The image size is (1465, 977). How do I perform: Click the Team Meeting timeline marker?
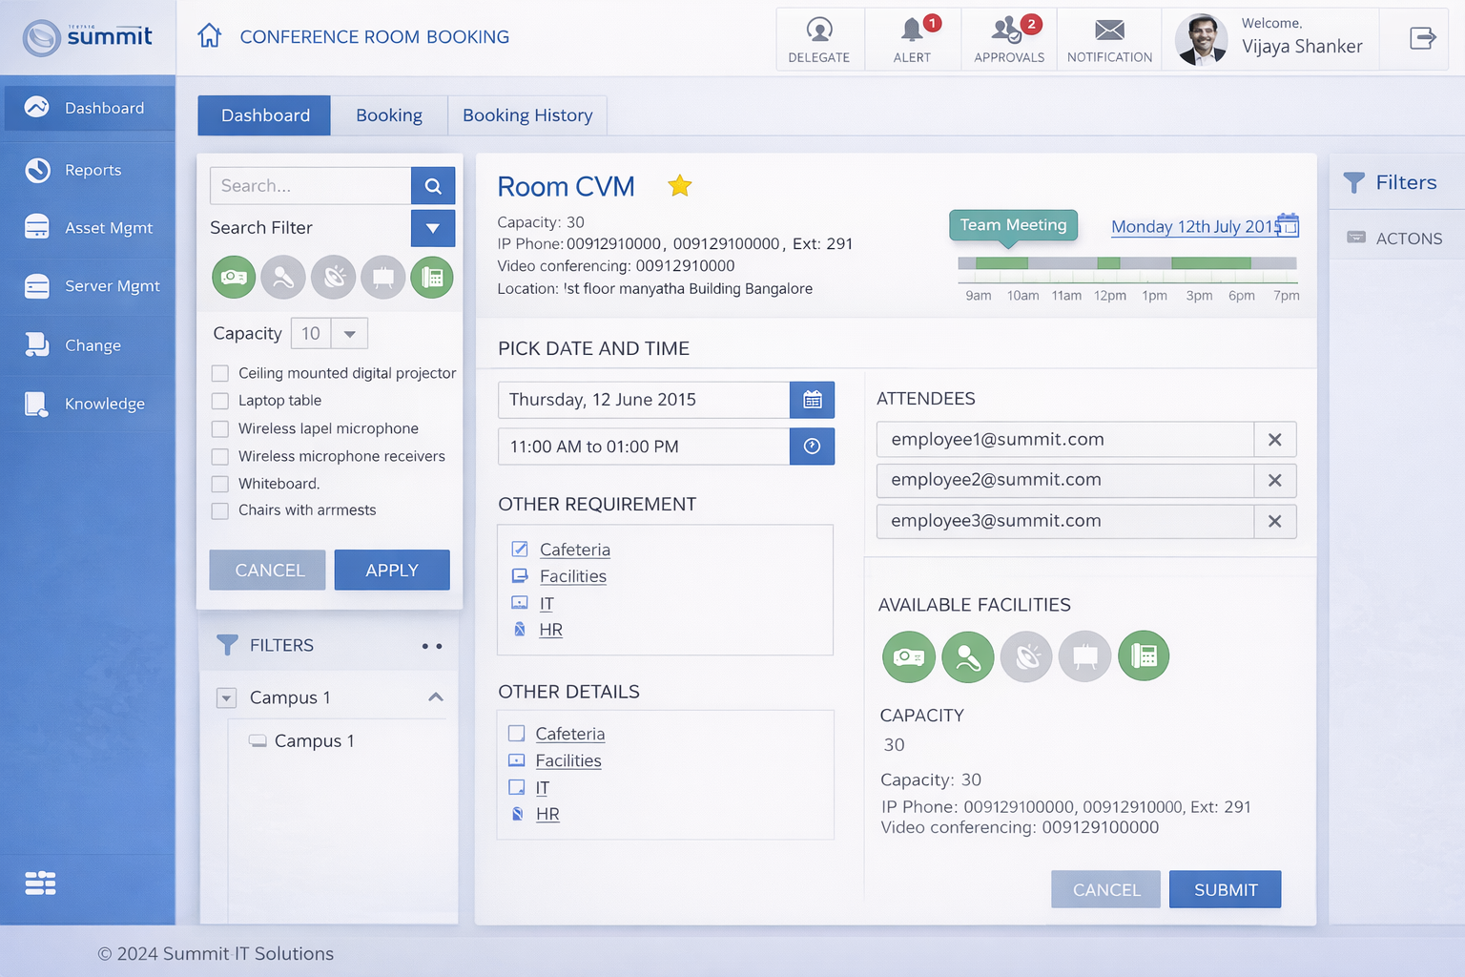(1013, 225)
